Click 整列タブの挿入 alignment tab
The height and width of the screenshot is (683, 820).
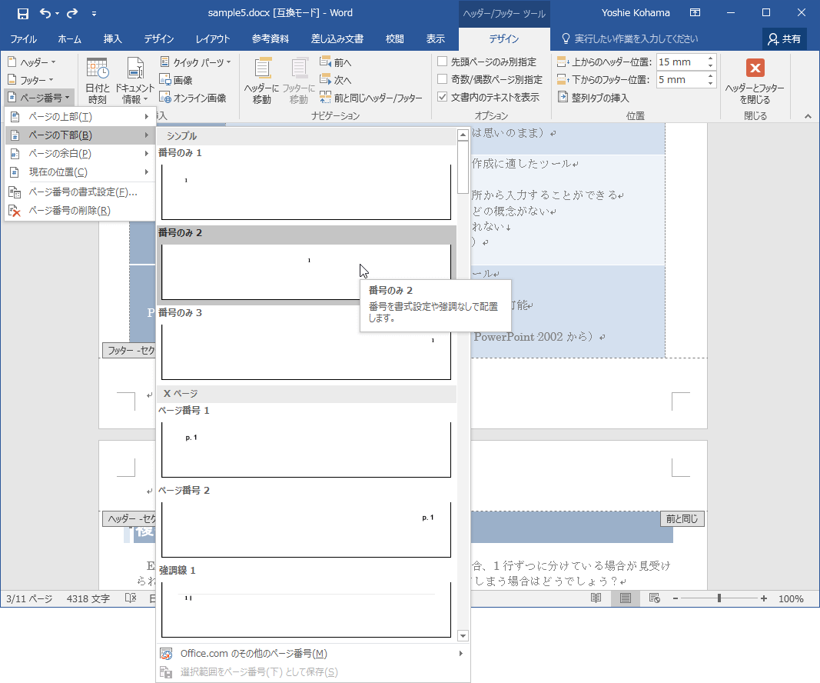[x=593, y=98]
